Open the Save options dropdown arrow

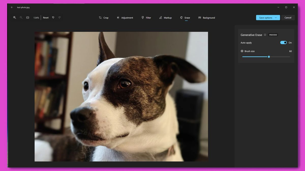(x=276, y=17)
